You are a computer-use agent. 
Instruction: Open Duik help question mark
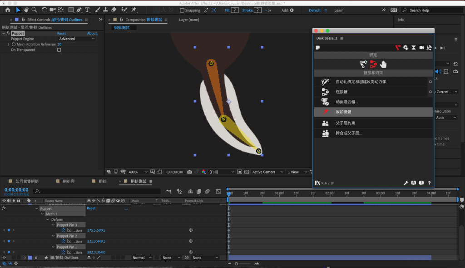point(429,183)
